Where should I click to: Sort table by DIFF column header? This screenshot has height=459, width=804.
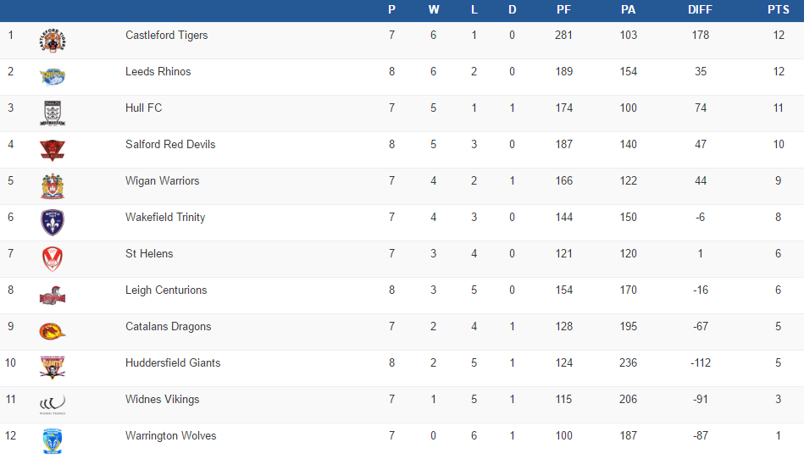[700, 9]
